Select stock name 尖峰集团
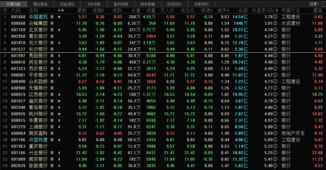326x170 pixels. 38,24
